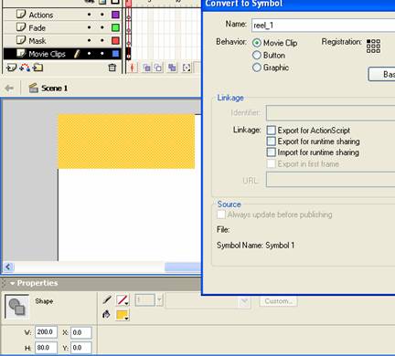
Task: Click the Edit Multiple Frames icon
Action: 172,68
